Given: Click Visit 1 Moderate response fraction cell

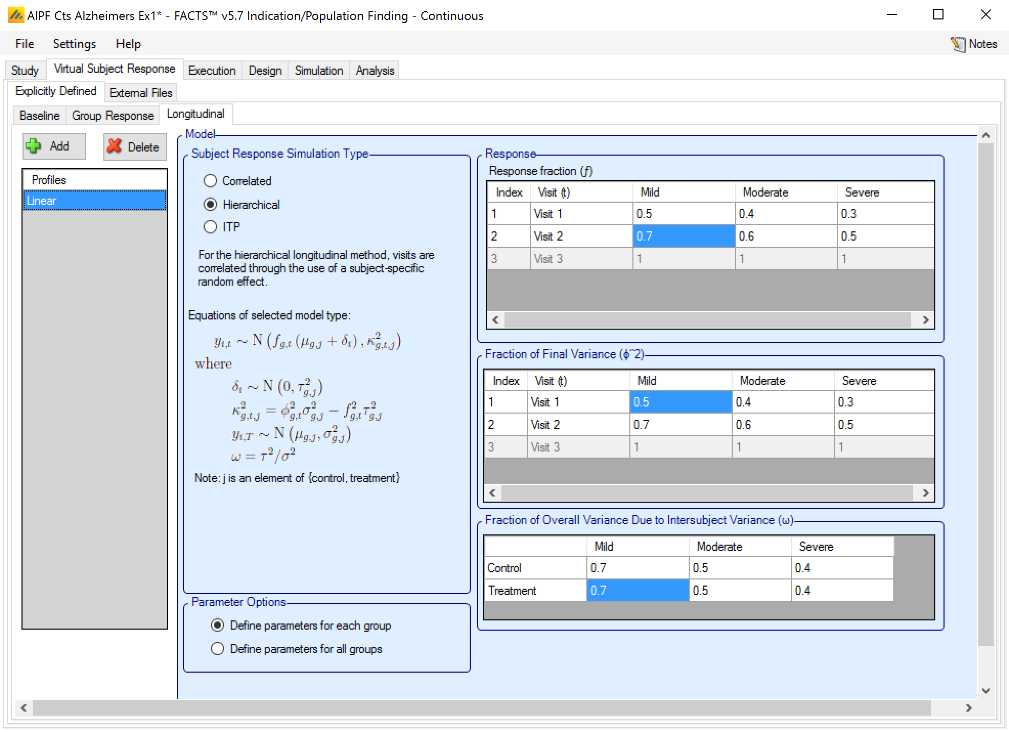Looking at the screenshot, I should [785, 214].
